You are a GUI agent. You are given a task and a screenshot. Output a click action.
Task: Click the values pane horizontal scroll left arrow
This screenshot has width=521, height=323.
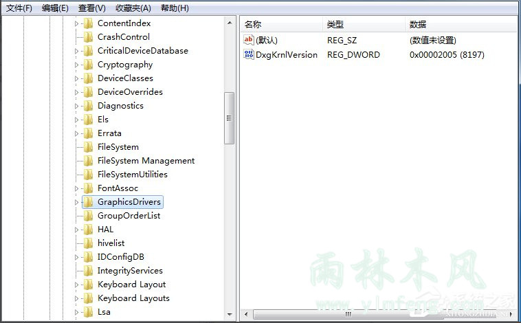click(x=246, y=313)
